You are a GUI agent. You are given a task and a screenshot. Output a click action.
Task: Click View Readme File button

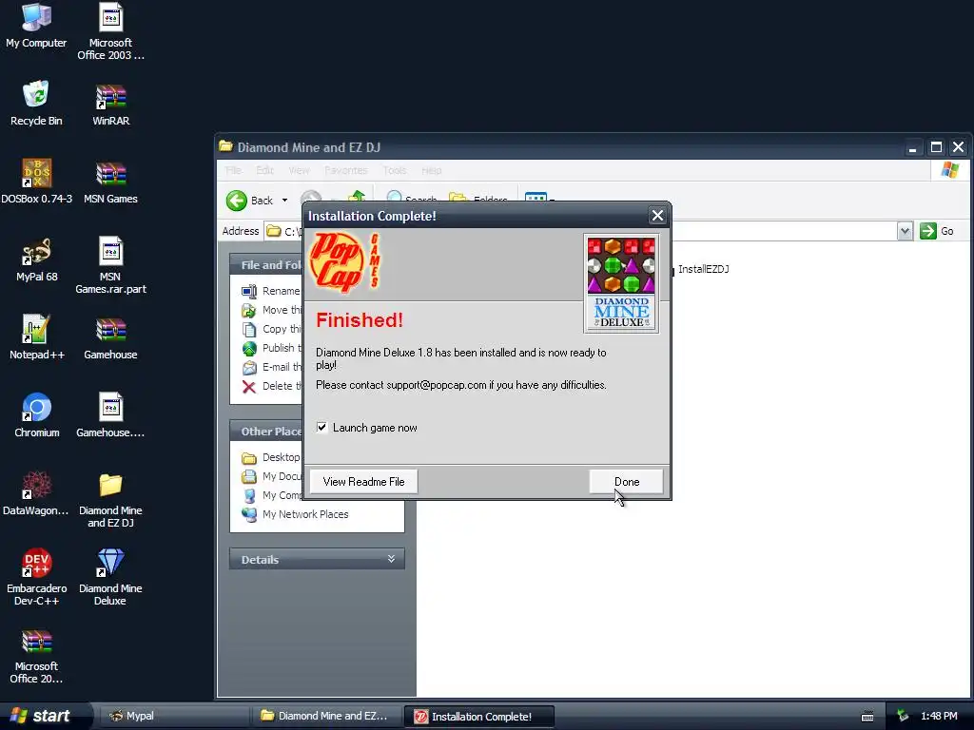pyautogui.click(x=364, y=482)
